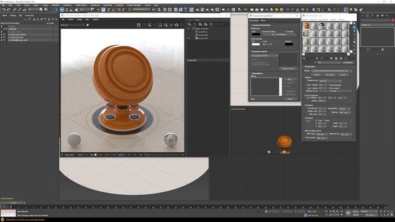Open the Reference Coordinate System dropdown
Image resolution: width=395 pixels, height=222 pixels.
pyautogui.click(x=84, y=9)
